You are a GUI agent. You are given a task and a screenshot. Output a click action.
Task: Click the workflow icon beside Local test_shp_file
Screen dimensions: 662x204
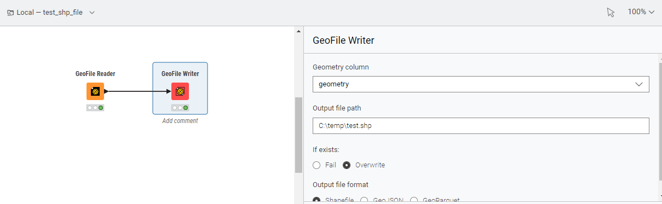click(10, 12)
